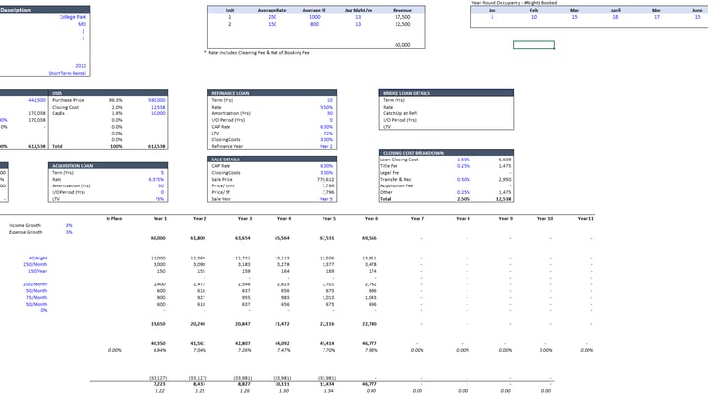Click Unit 2 average rate '150'
720x394 pixels.
(x=273, y=24)
